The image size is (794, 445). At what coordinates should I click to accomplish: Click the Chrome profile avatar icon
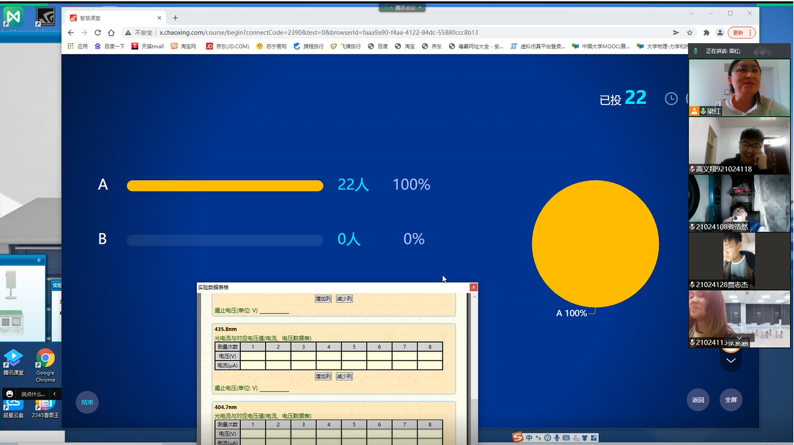tap(720, 32)
